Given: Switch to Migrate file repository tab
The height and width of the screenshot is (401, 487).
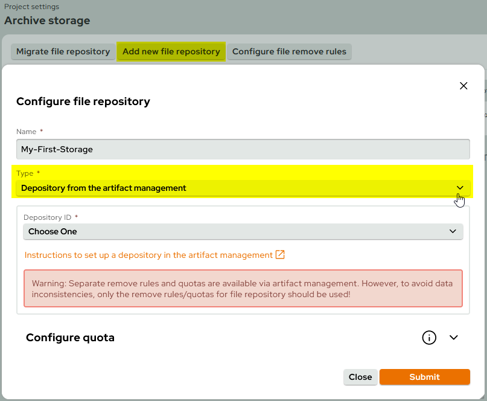Looking at the screenshot, I should pos(63,51).
